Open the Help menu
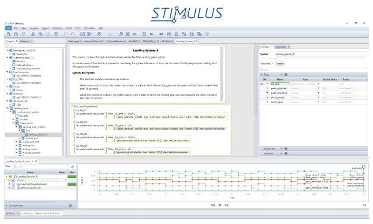373x224 pixels. tap(101, 28)
